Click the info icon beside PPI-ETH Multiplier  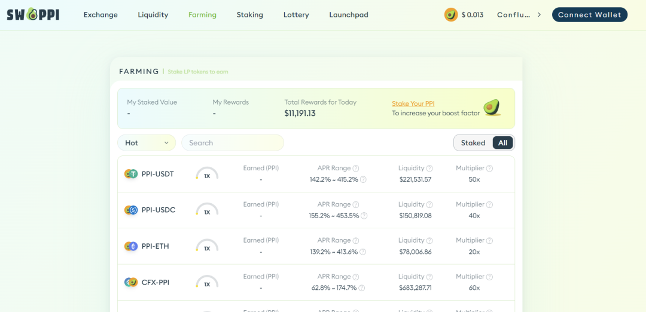489,241
